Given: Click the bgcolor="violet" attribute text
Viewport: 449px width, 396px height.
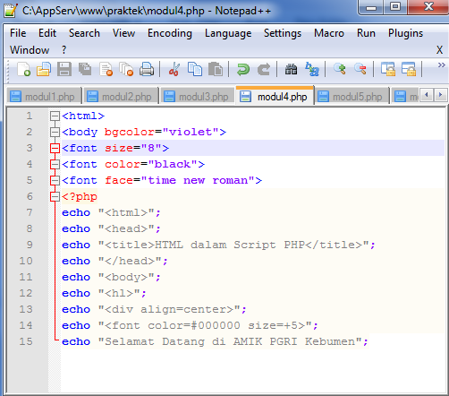Looking at the screenshot, I should coord(162,132).
